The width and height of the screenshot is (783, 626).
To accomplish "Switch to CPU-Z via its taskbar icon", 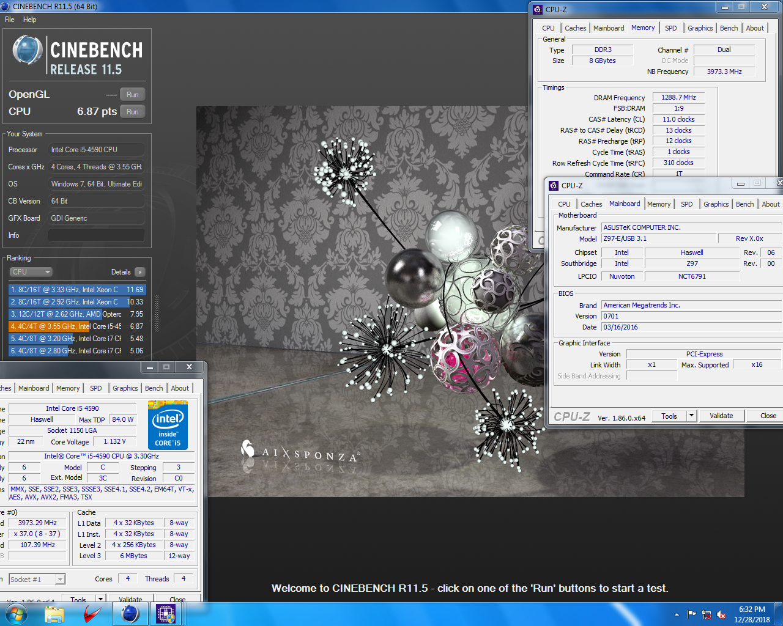I will [x=166, y=614].
